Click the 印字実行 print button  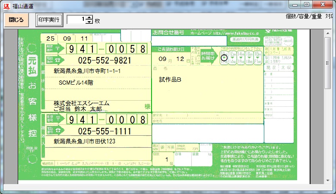(49, 20)
